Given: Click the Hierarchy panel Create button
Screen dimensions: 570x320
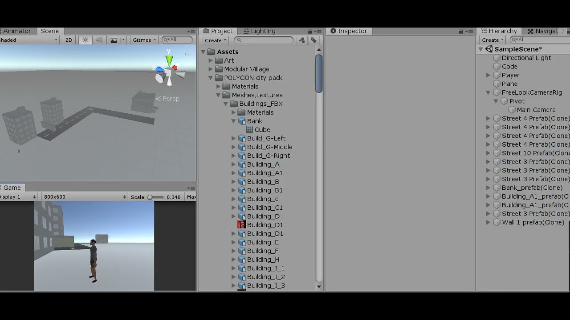Looking at the screenshot, I should click(493, 40).
